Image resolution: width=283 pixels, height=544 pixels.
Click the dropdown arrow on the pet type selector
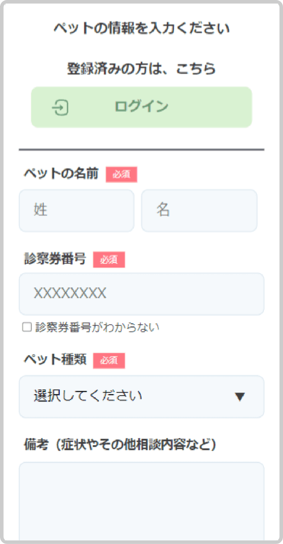click(x=240, y=397)
